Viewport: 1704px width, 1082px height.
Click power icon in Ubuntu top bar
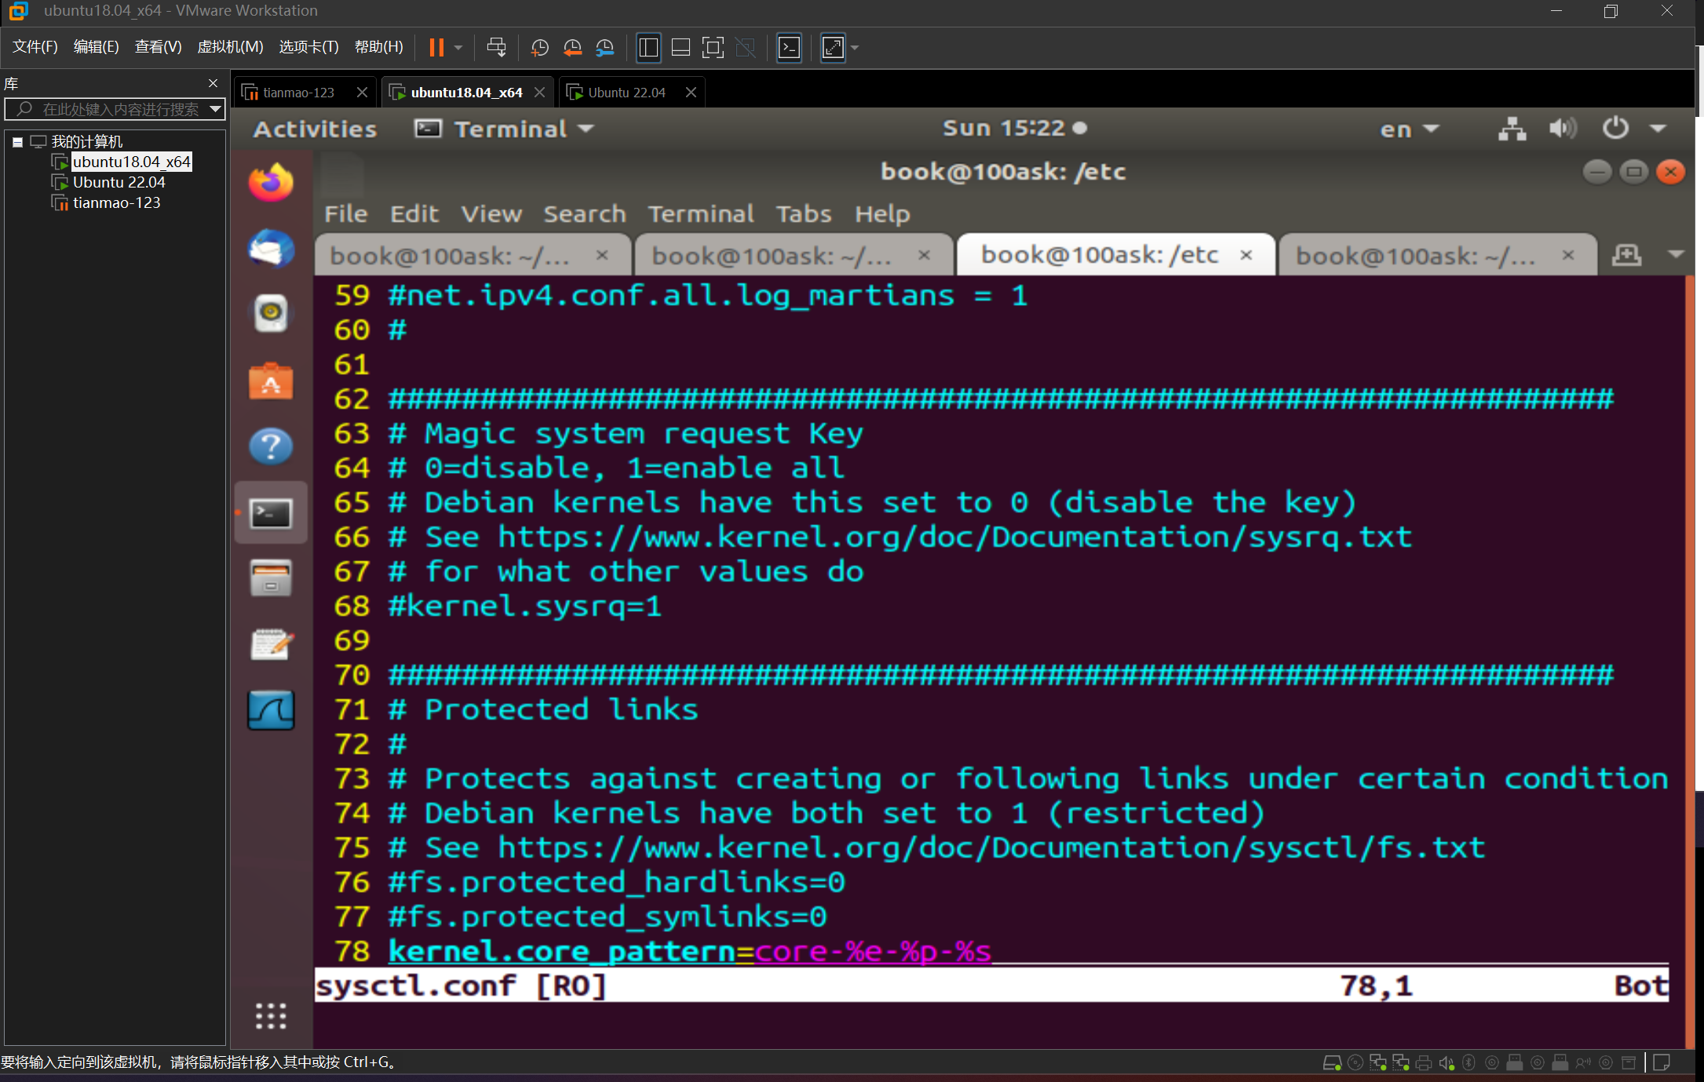(1615, 128)
